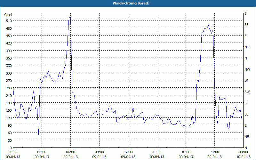Click the S compass label level with 180
This screenshot has height=160, width=256.
pos(245,103)
